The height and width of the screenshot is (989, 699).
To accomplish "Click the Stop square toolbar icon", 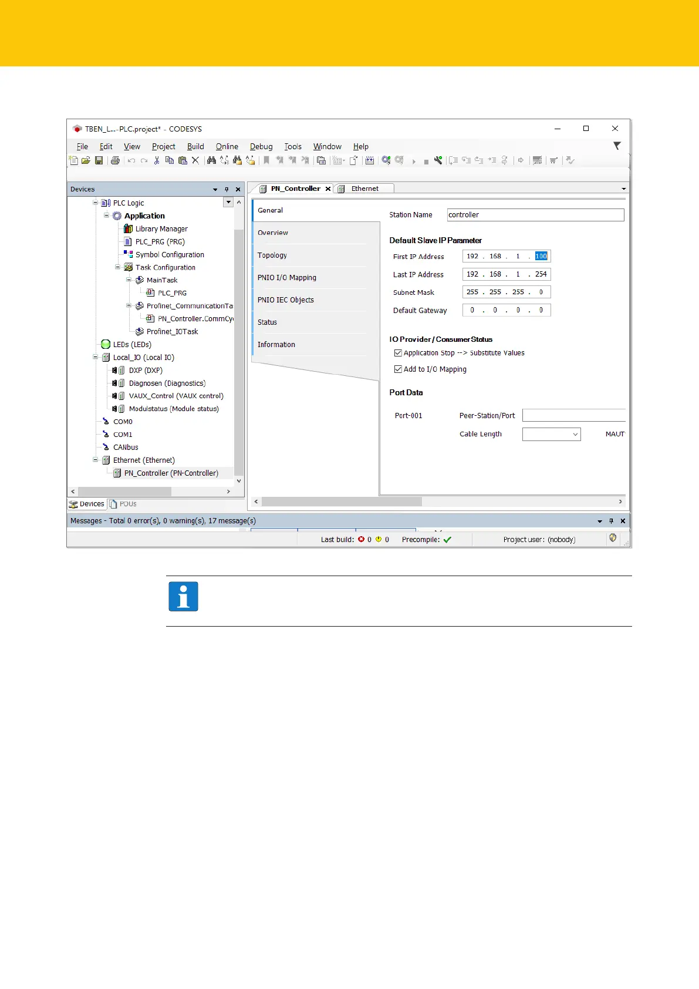I will pos(426,162).
